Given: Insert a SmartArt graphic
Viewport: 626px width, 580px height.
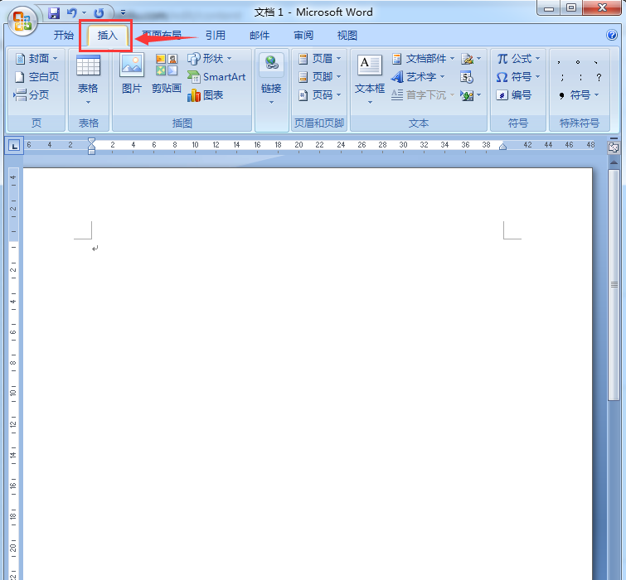Looking at the screenshot, I should tap(216, 76).
